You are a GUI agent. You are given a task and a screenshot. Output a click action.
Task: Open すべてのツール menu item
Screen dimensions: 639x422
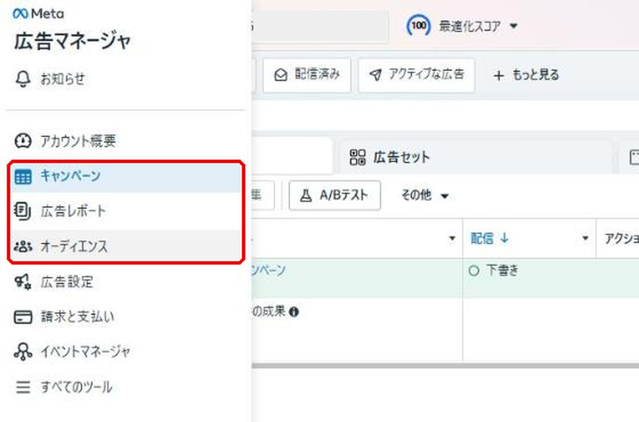(126, 387)
